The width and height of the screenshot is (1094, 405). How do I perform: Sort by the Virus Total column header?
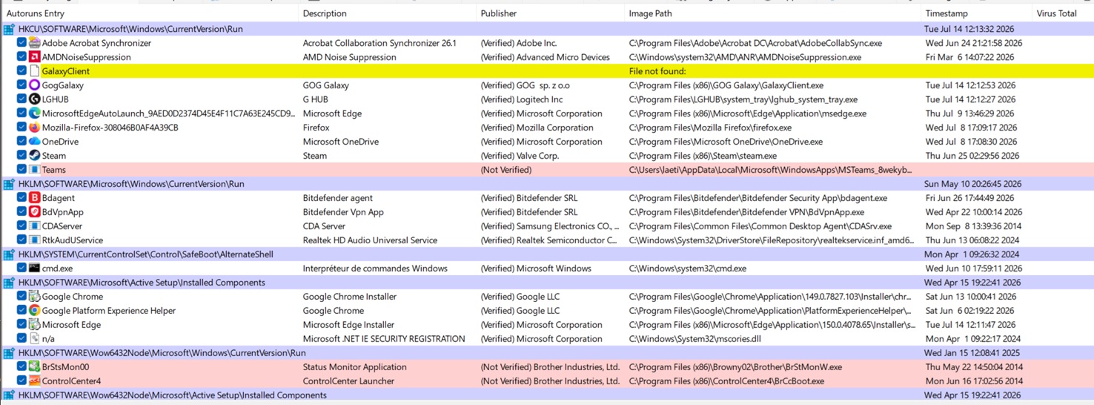click(x=1063, y=13)
